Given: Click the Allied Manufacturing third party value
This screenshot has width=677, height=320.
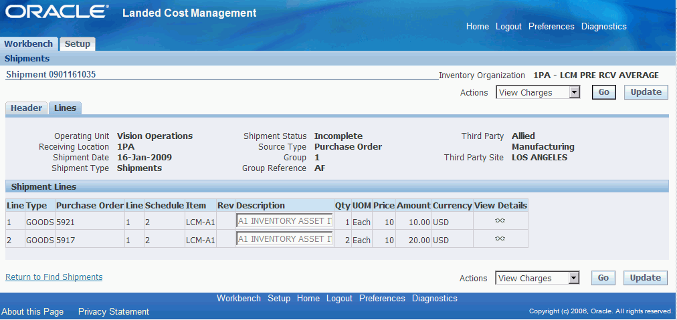Looking at the screenshot, I should click(x=543, y=142).
